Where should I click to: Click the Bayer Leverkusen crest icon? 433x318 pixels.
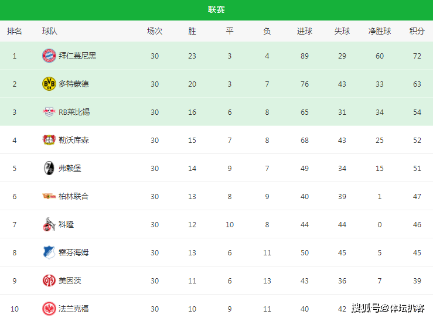49,140
